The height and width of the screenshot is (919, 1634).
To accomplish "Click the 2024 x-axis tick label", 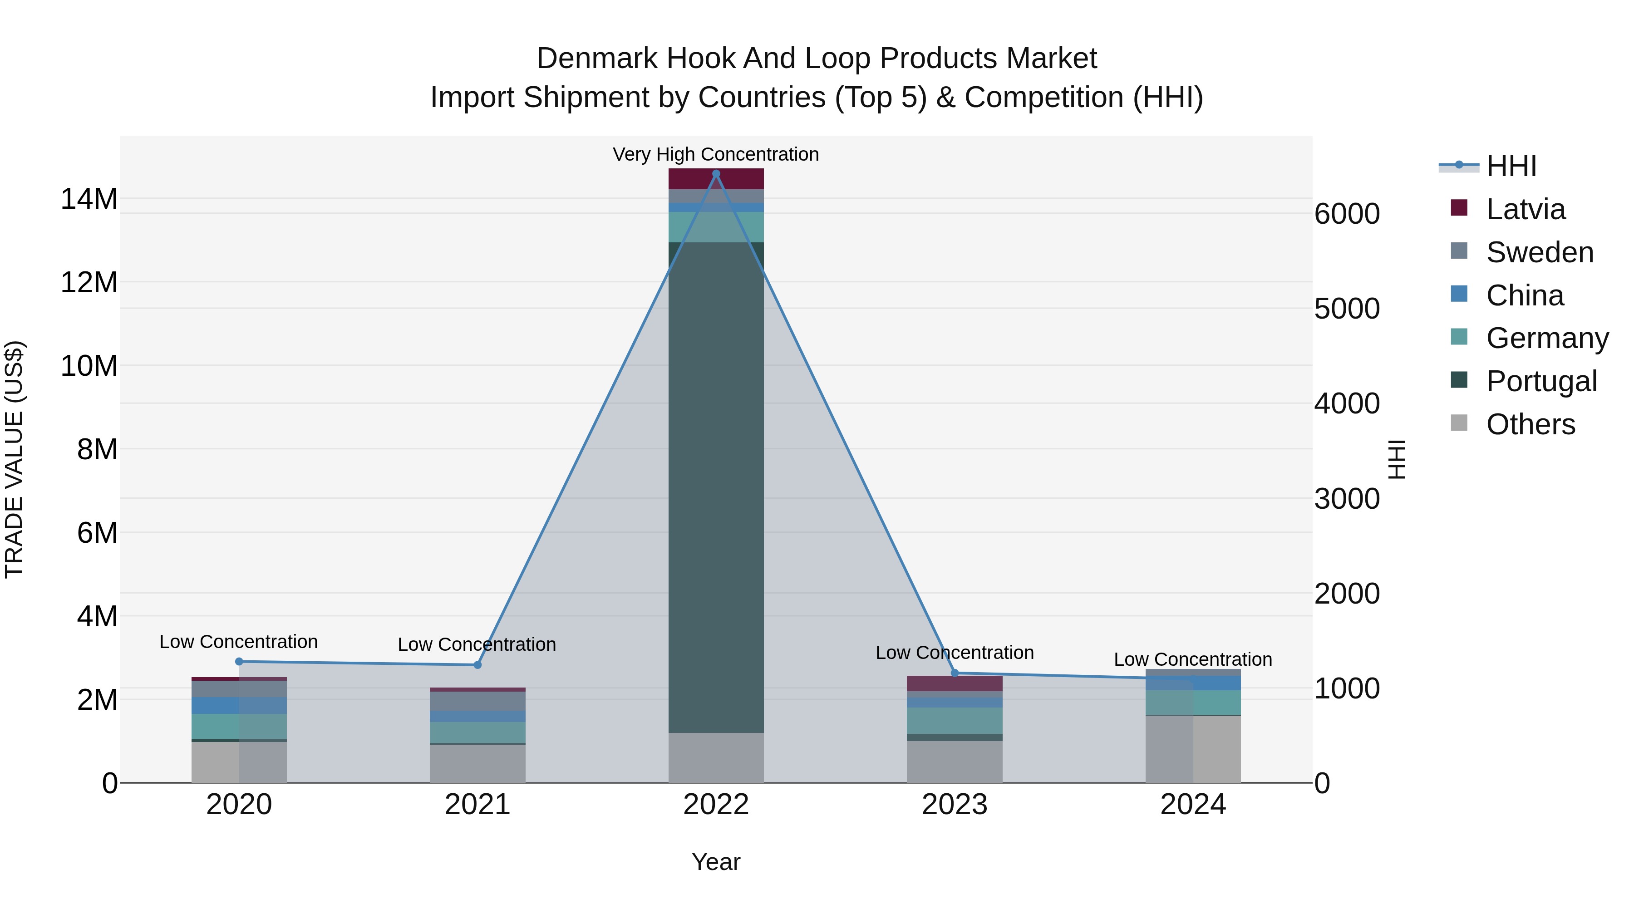I will [x=1193, y=805].
